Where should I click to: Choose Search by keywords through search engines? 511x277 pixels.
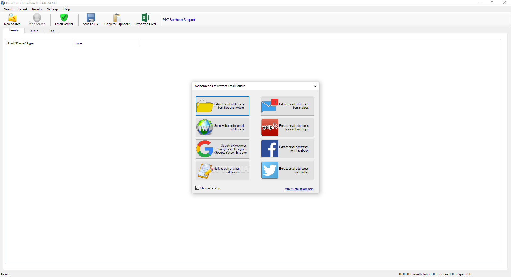click(222, 149)
